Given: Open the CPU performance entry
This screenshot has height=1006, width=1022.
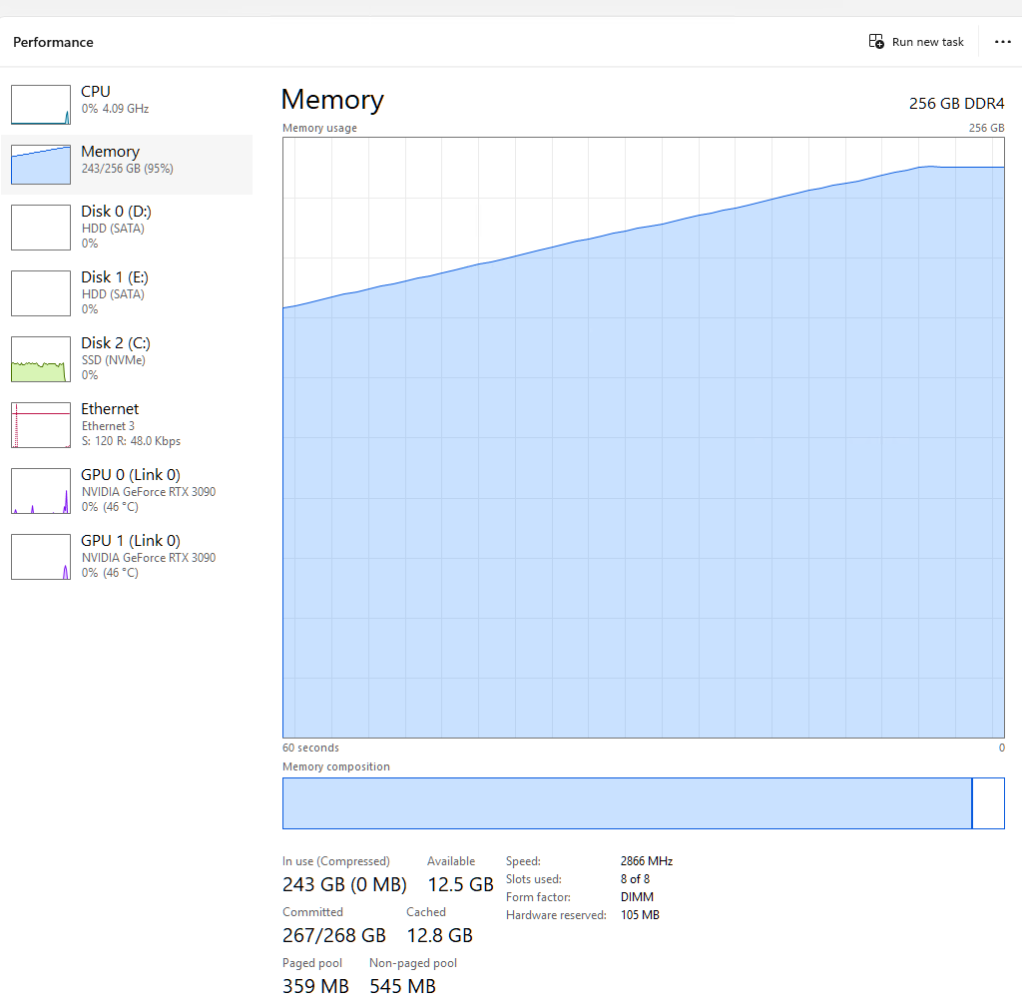Looking at the screenshot, I should 127,104.
